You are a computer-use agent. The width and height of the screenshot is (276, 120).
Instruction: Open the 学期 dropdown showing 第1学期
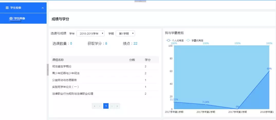coord(125,33)
